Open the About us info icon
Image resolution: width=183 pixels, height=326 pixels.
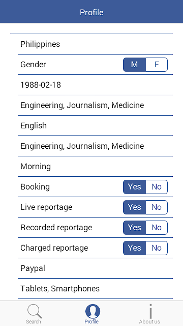[x=150, y=311]
